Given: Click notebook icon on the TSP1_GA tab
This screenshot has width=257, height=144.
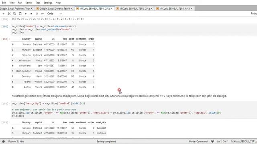Looking at the screenshot, I should (78, 9).
